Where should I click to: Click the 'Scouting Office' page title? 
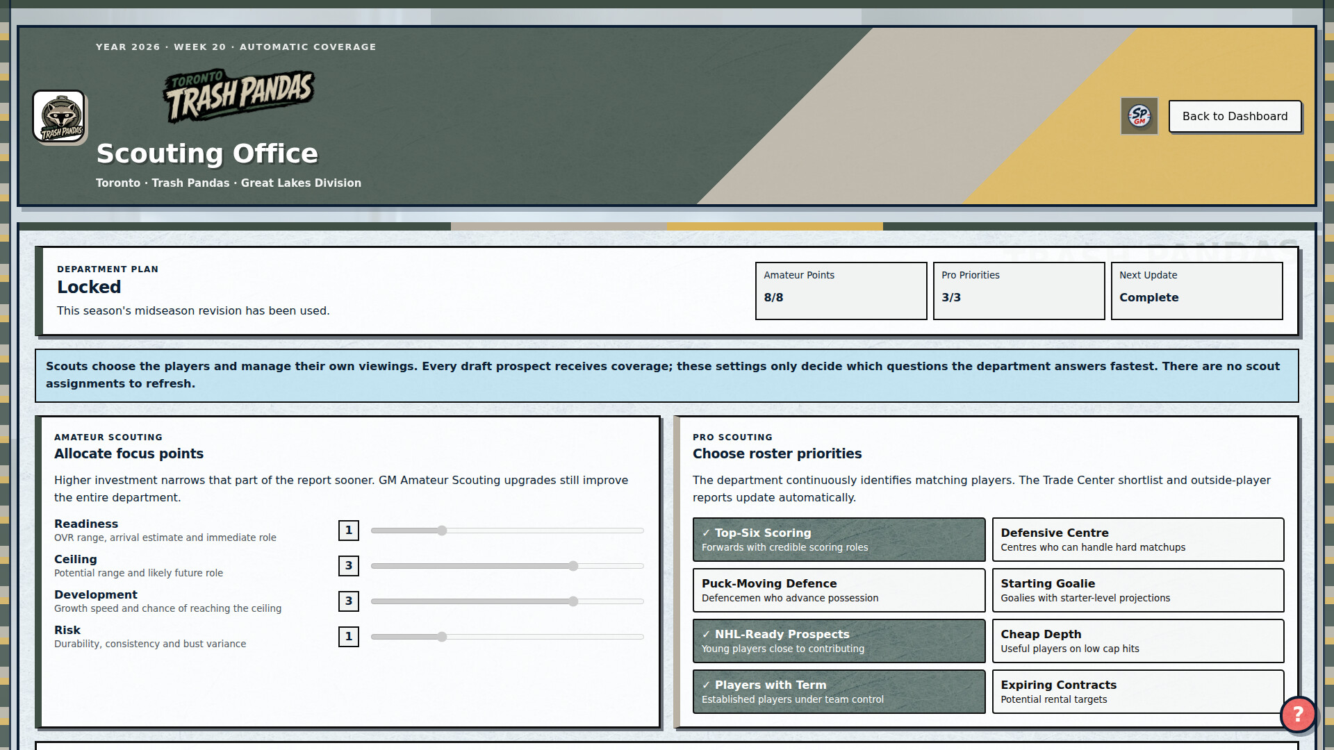point(207,153)
